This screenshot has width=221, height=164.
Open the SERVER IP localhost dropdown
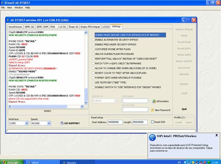tap(116, 101)
